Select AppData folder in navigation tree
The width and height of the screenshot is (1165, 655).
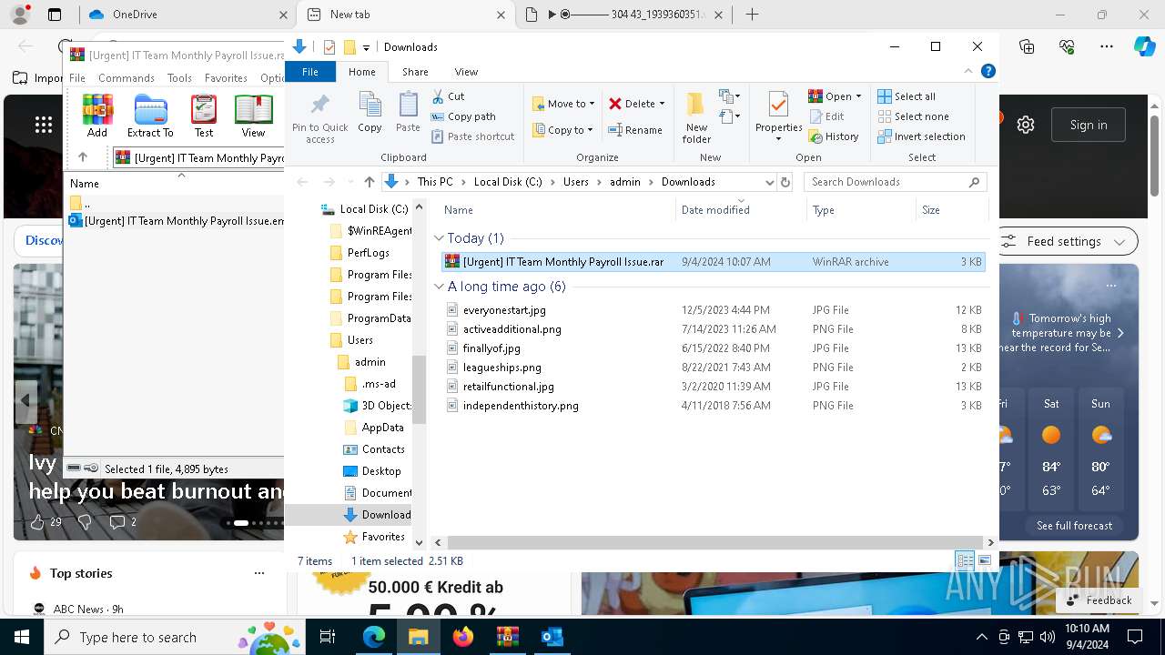point(382,428)
